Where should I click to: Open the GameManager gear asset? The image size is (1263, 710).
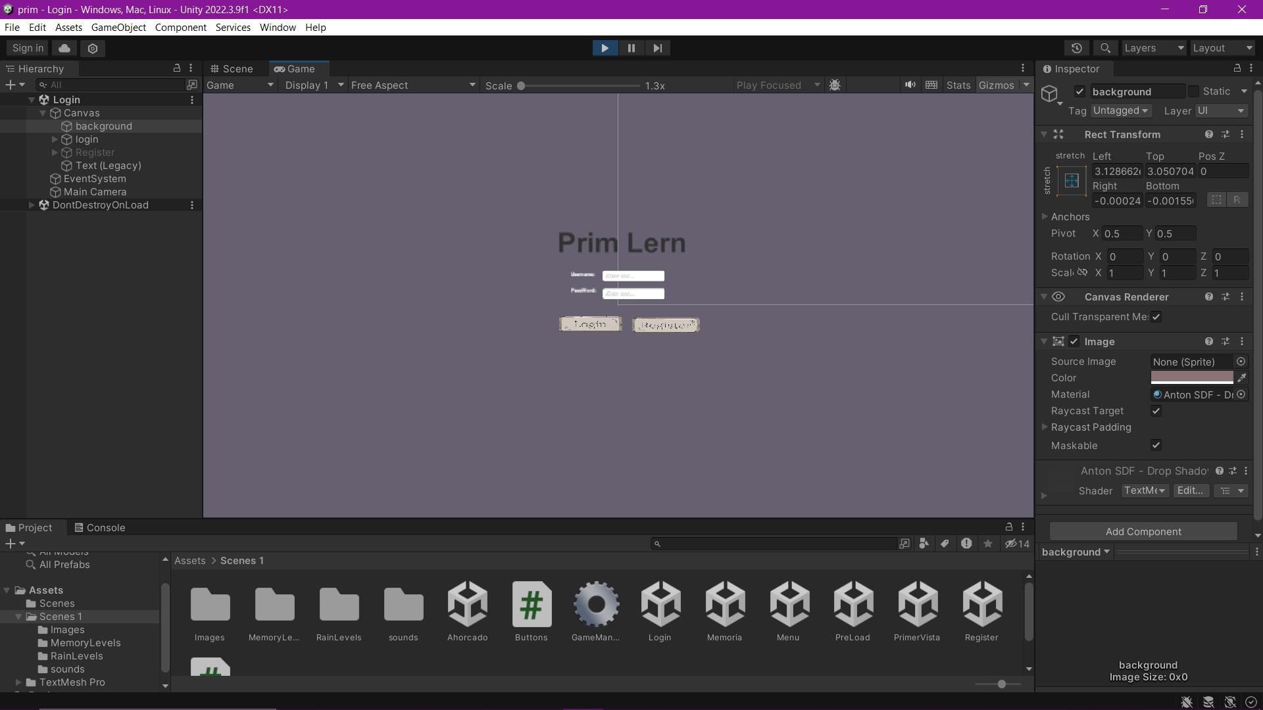click(595, 604)
